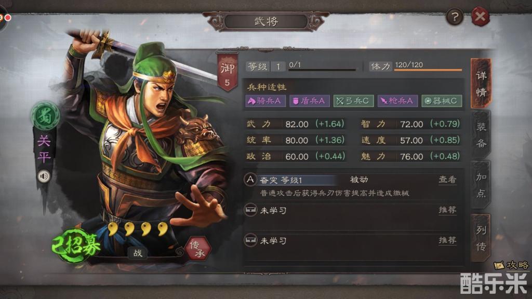Viewport: 532px width, 299px height.
Task: Switch to the 装备 equipment tab
Action: pos(481,135)
